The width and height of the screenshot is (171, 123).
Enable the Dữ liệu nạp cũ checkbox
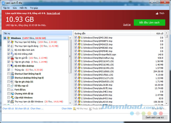[9, 86]
